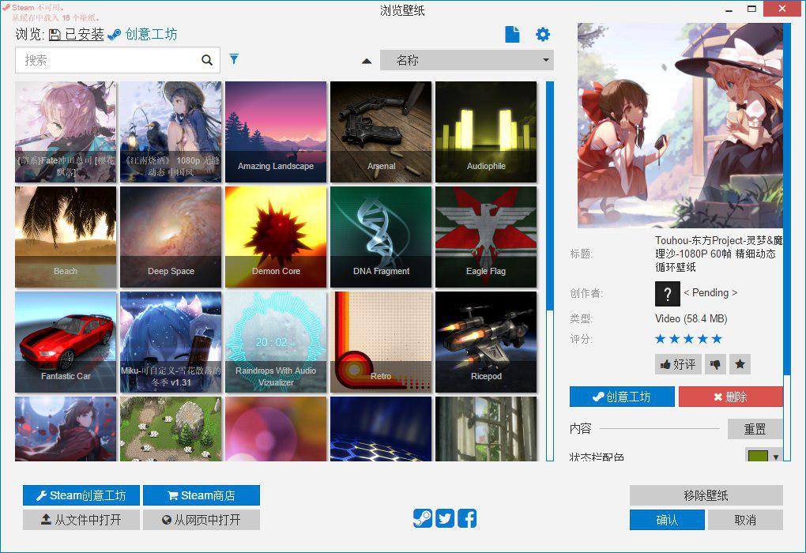Viewport: 806px width, 553px height.
Task: Open the Steam social link icon
Action: click(422, 518)
